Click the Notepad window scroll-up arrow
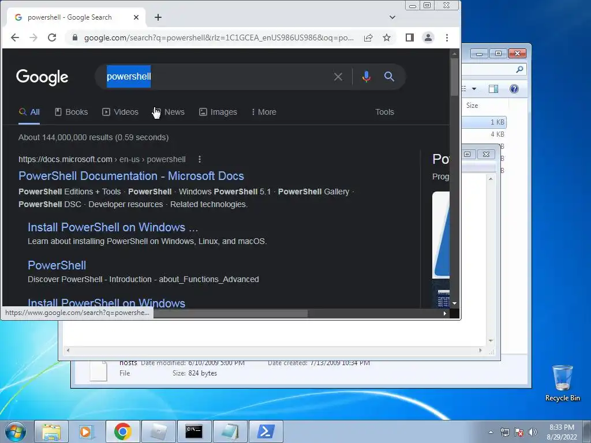 coord(491,179)
